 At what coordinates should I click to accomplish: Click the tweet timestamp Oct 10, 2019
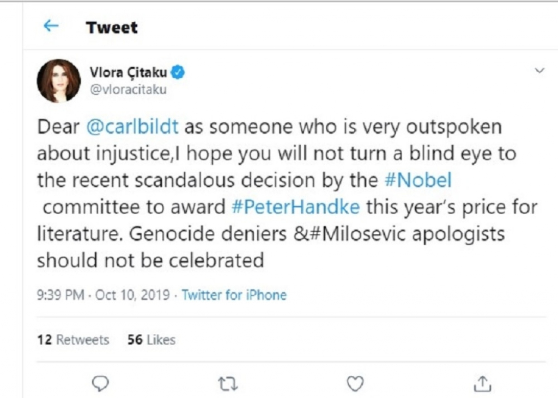pyautogui.click(x=134, y=295)
